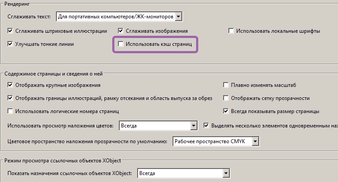The image size is (338, 182).
Task: Uncheck 'Отображать крупные изображения'
Action: point(11,85)
